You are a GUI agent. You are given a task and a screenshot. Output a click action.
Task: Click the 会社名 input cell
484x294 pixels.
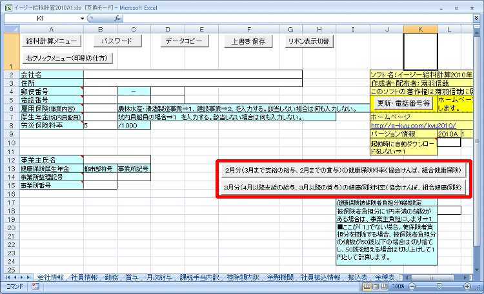click(x=192, y=75)
